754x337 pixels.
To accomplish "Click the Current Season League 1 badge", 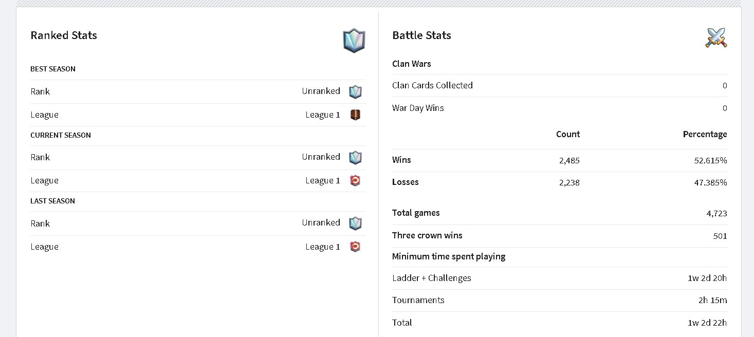I will click(355, 180).
